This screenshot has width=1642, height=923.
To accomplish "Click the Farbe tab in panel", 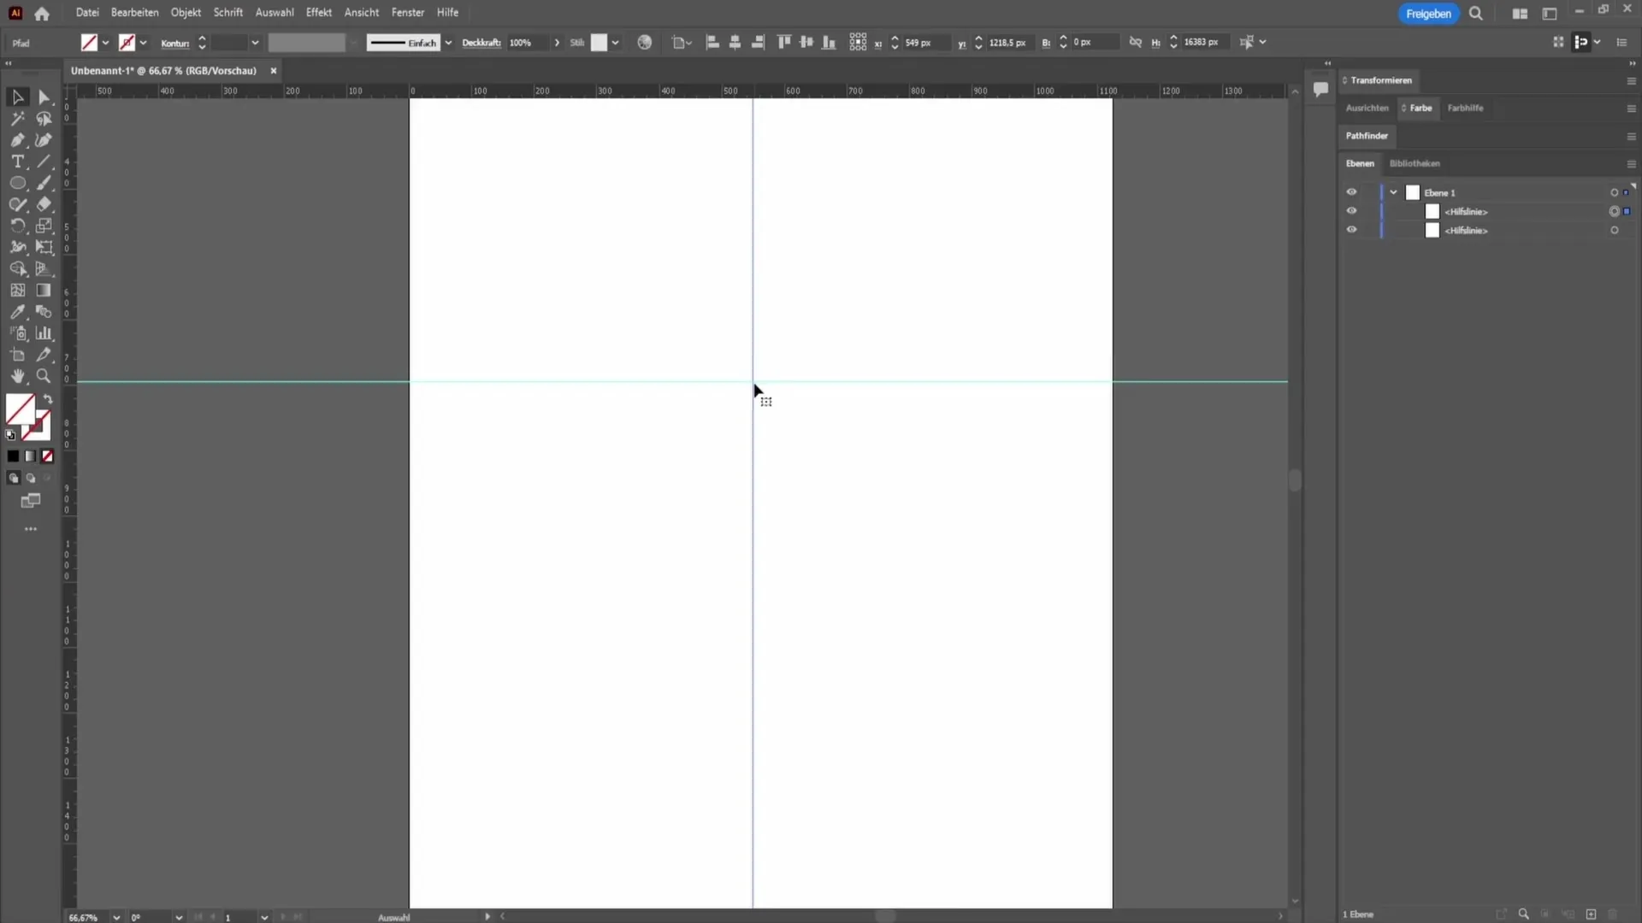I will 1419,107.
